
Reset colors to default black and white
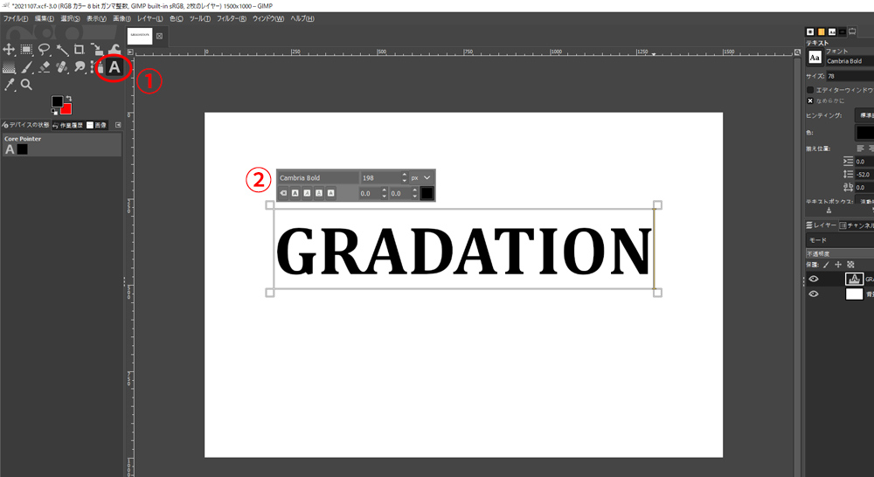point(54,112)
